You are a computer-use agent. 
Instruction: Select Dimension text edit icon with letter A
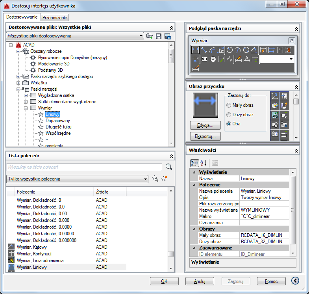(x=246, y=59)
